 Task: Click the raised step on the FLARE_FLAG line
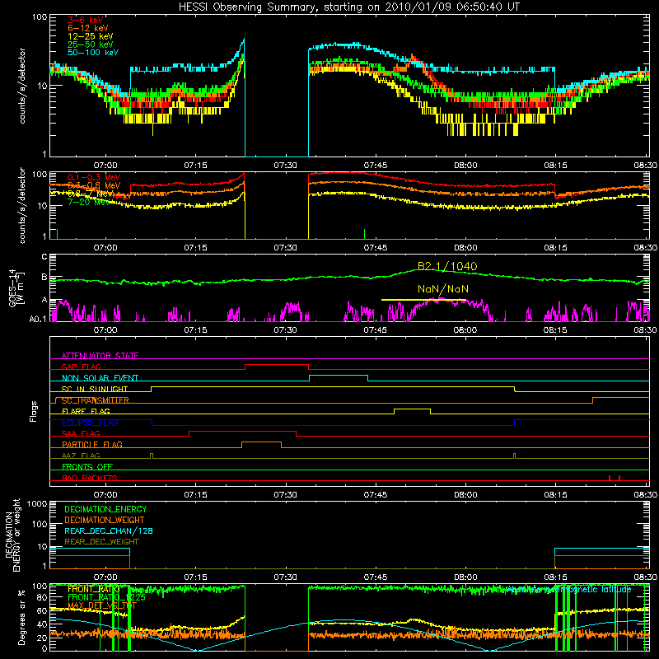[413, 409]
